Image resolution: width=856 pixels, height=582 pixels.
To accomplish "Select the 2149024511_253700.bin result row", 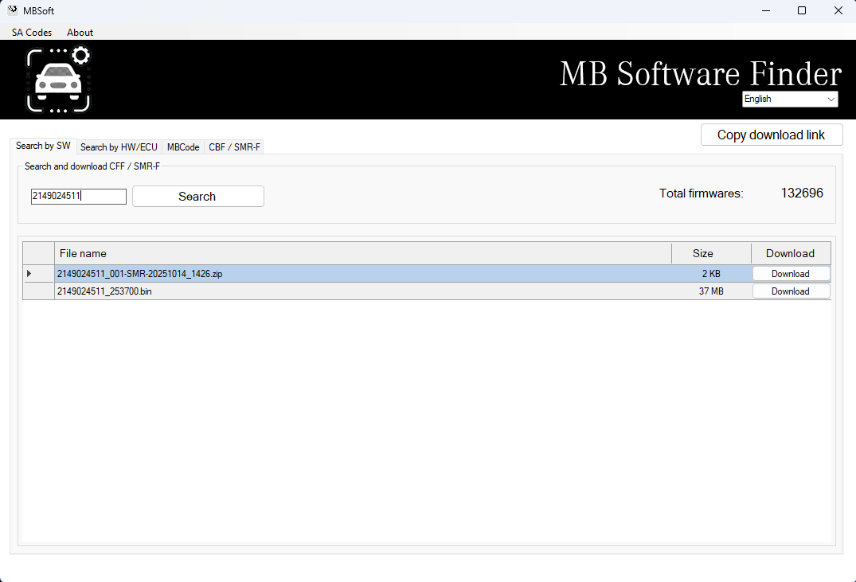I will click(239, 291).
